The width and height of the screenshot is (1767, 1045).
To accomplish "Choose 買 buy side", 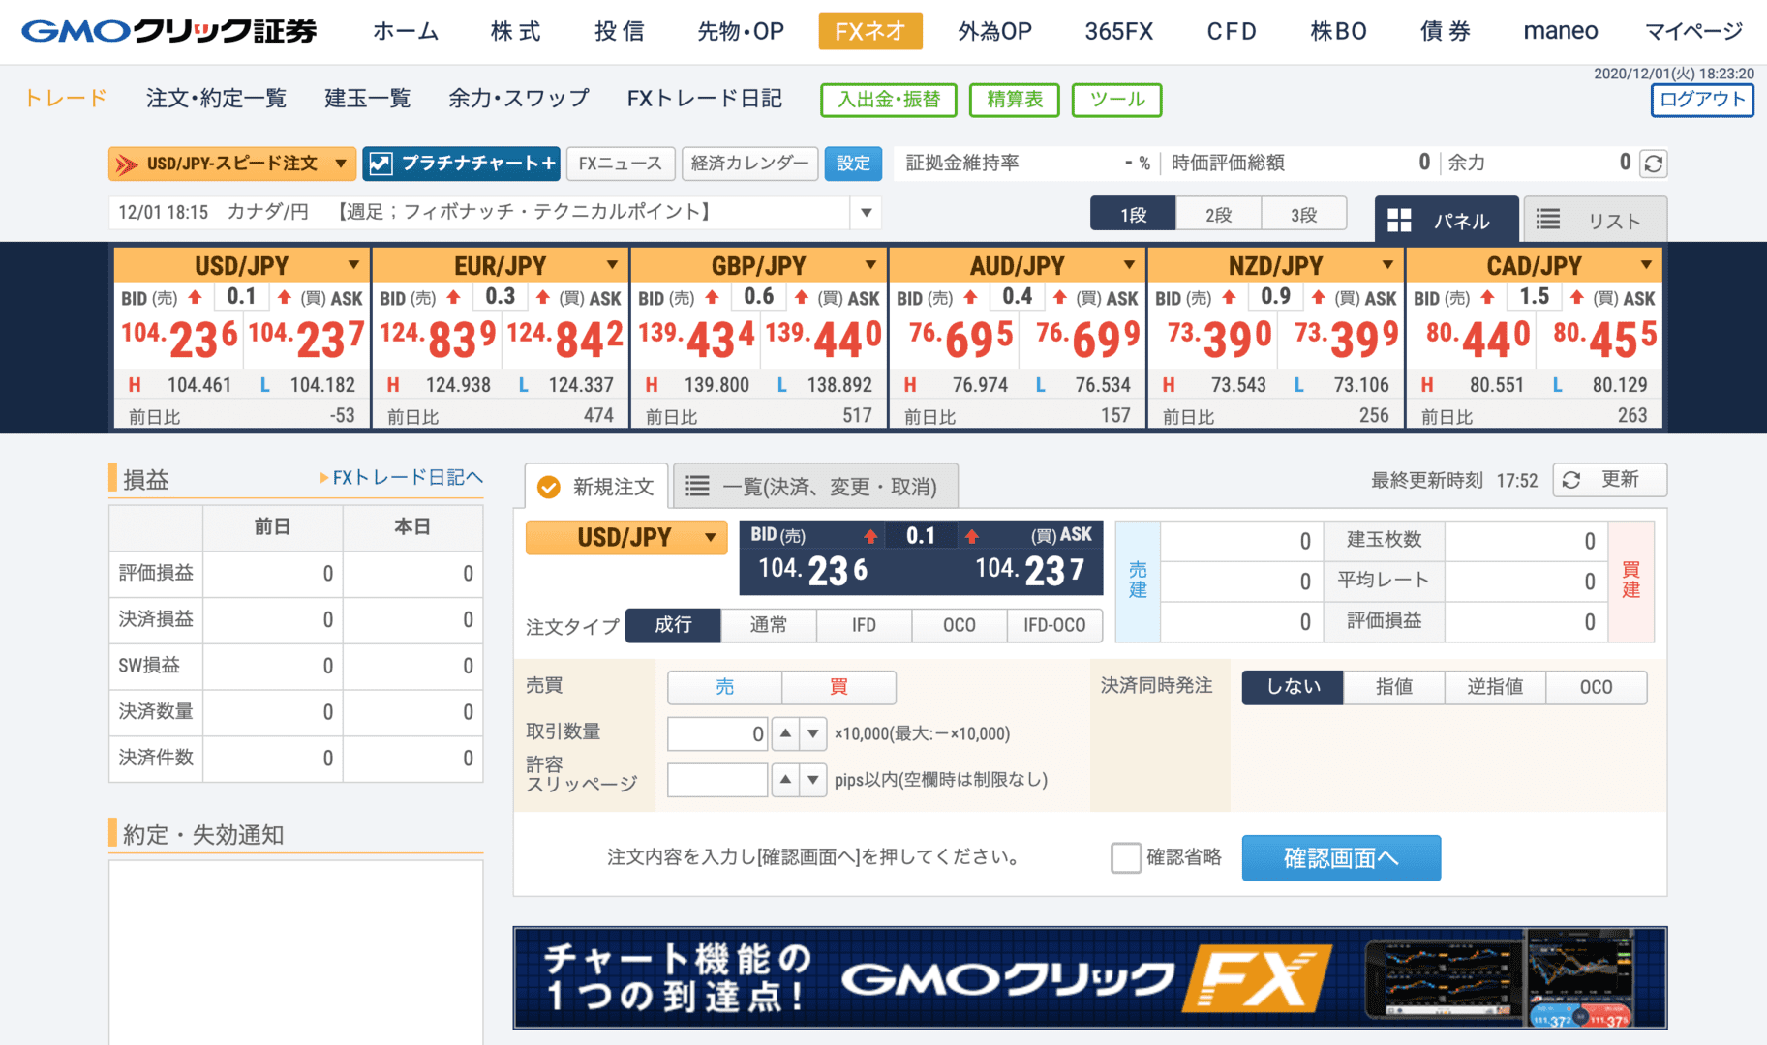I will click(x=838, y=687).
